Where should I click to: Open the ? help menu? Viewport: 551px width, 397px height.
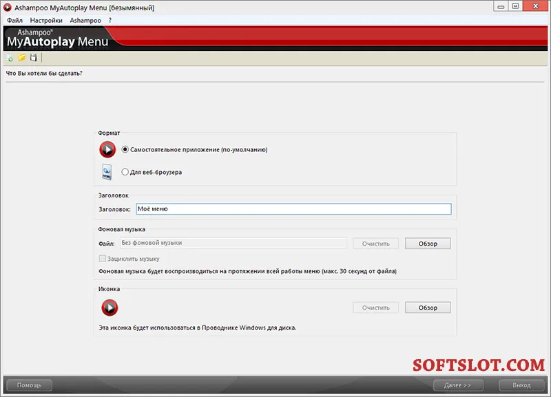110,21
